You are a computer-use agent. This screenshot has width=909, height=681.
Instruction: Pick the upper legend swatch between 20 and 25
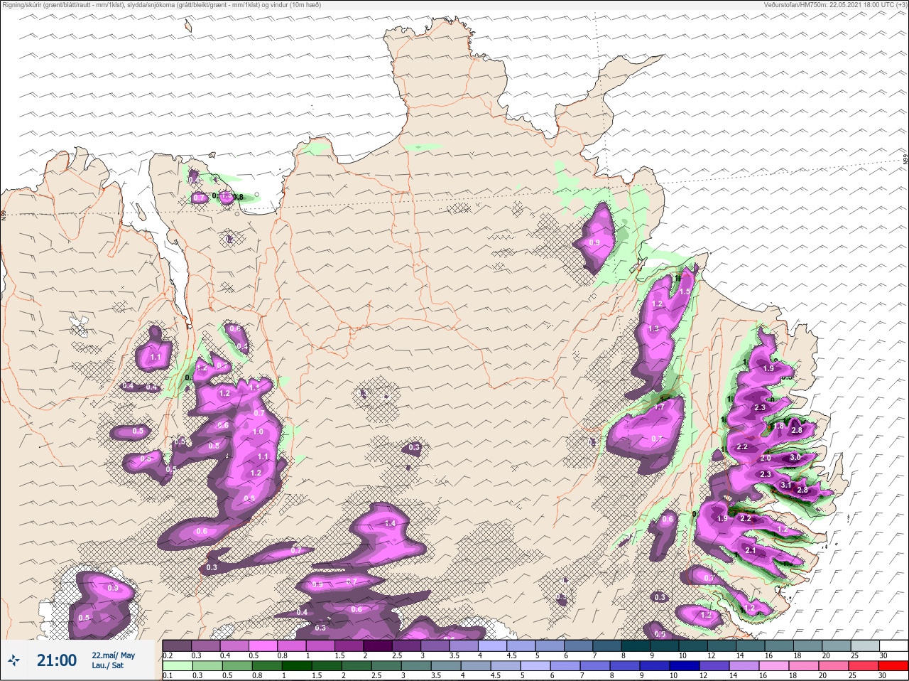pyautogui.click(x=838, y=645)
